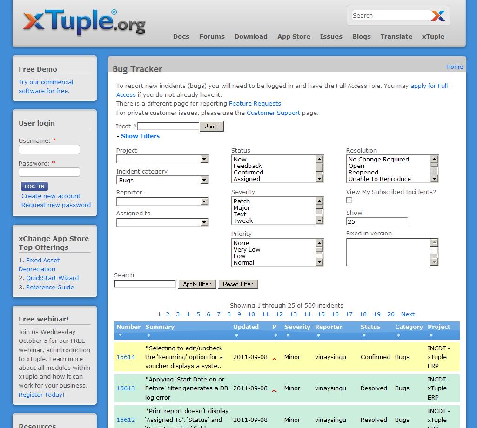Sort table by Severity column arrows
Screen dimensions: 477x428
pos(288,335)
